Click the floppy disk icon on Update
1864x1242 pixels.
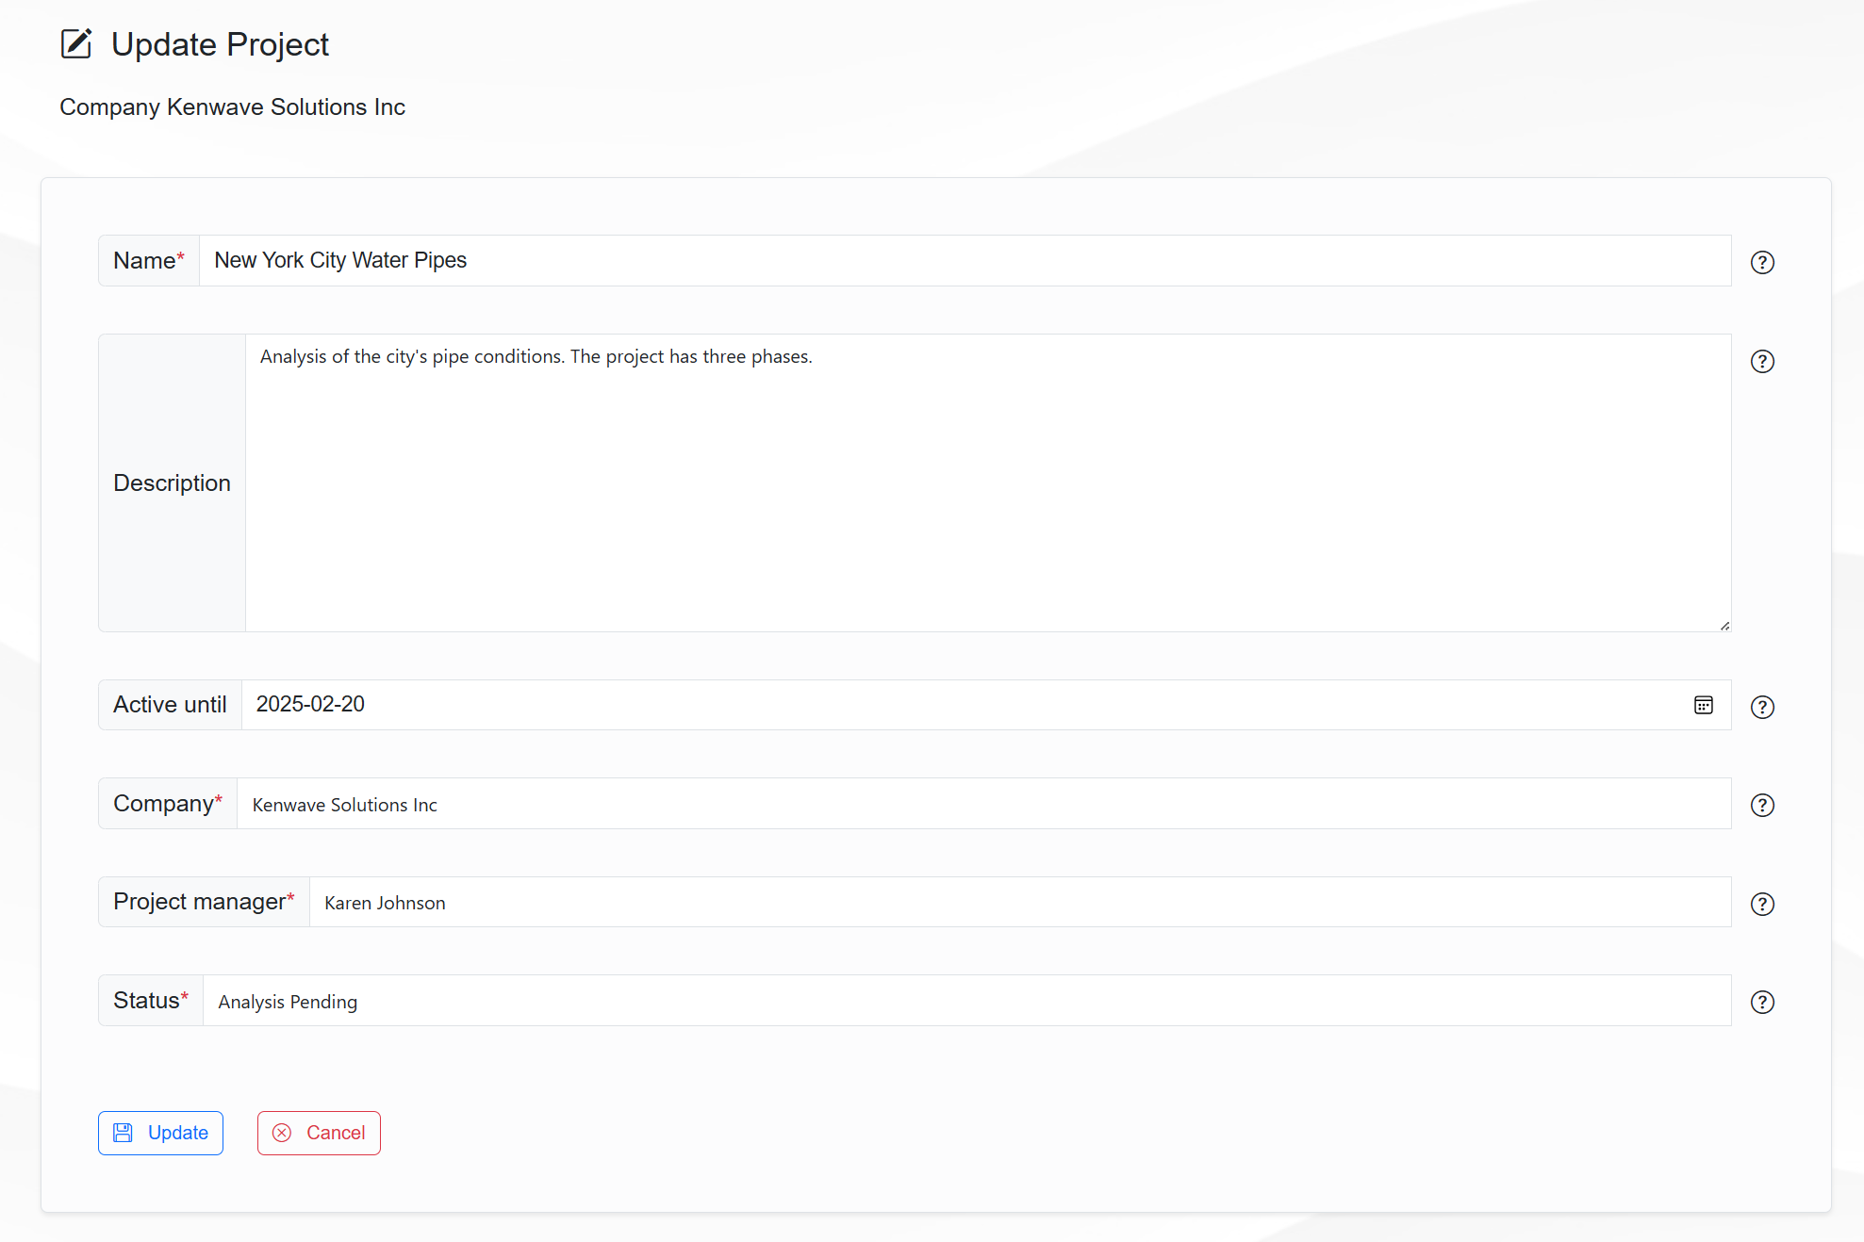pyautogui.click(x=123, y=1133)
